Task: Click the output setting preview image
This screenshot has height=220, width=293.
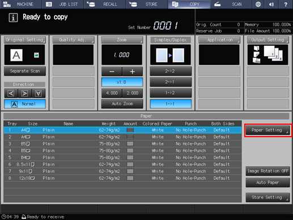Action: click(x=267, y=55)
